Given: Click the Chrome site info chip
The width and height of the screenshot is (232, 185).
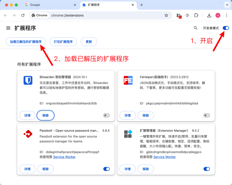Looking at the screenshot, I should pyautogui.click(x=40, y=15).
